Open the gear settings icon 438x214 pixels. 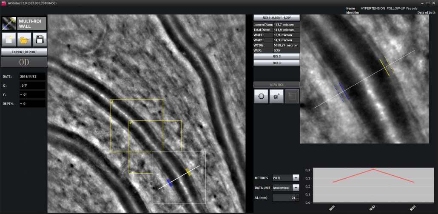coord(277,96)
